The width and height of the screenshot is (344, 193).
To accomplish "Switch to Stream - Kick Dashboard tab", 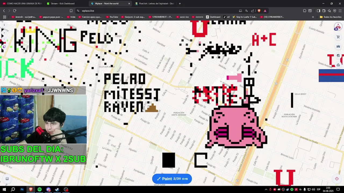I will point(65,3).
